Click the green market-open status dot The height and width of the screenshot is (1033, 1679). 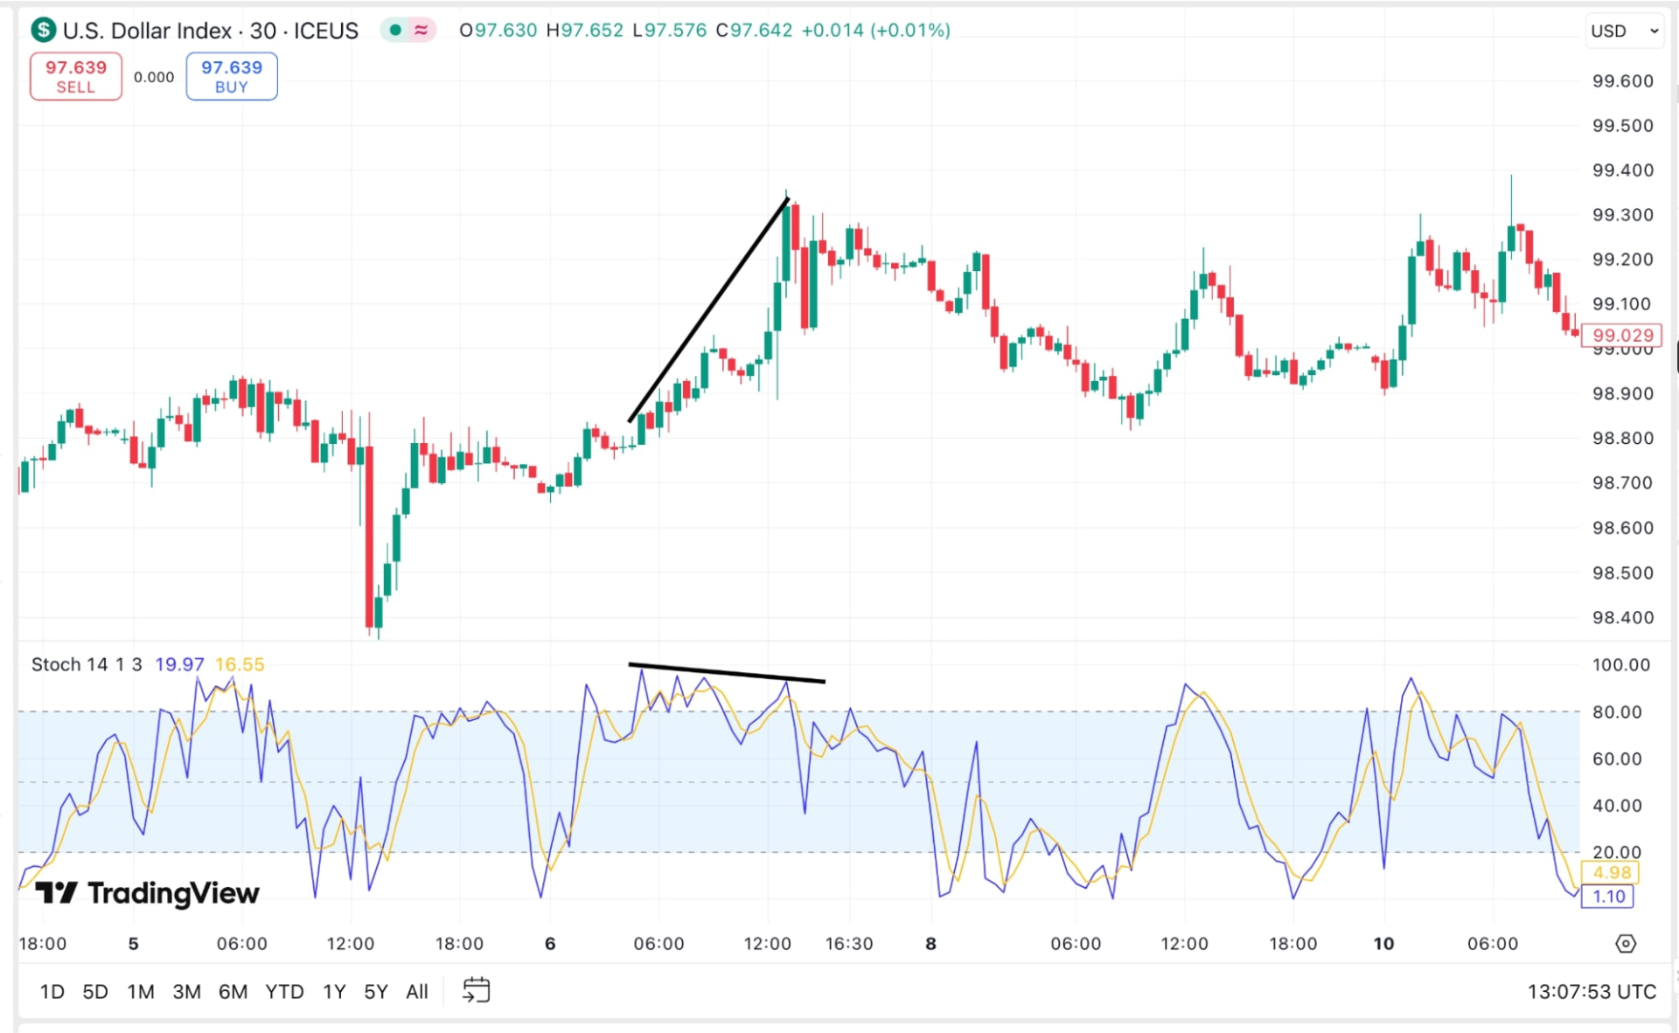tap(395, 31)
